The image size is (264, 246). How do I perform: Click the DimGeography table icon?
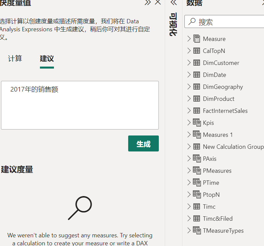[197, 87]
